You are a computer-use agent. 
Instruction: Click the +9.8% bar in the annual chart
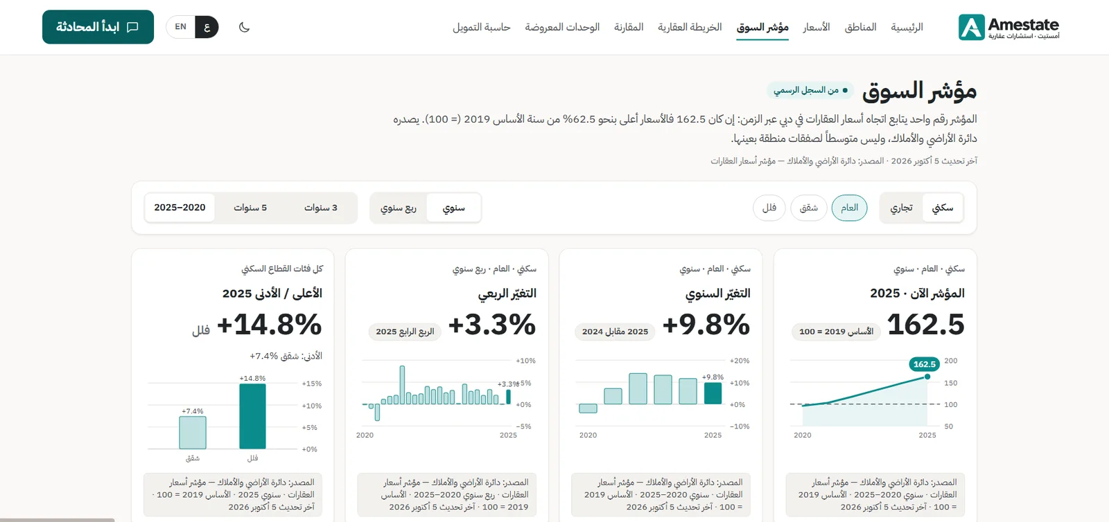(713, 393)
